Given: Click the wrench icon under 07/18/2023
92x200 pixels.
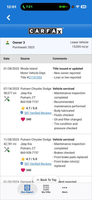Looking at the screenshot, I should point(7,99).
